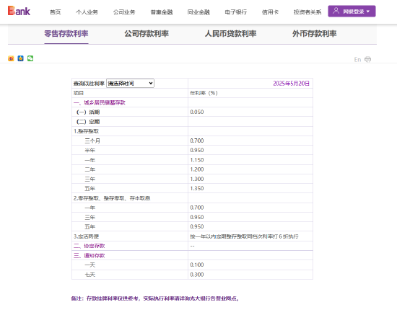
Task: Click the 备注 footnote text
Action: click(x=155, y=298)
